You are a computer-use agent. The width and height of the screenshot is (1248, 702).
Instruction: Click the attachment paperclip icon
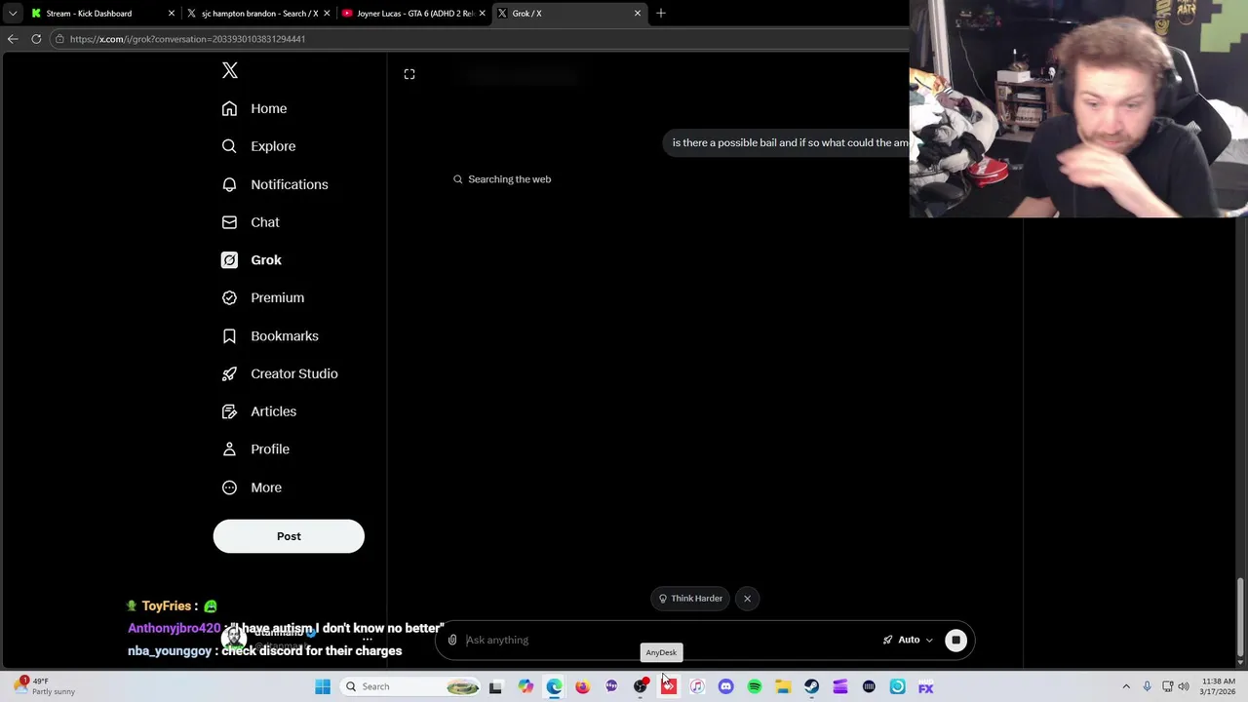pyautogui.click(x=452, y=640)
